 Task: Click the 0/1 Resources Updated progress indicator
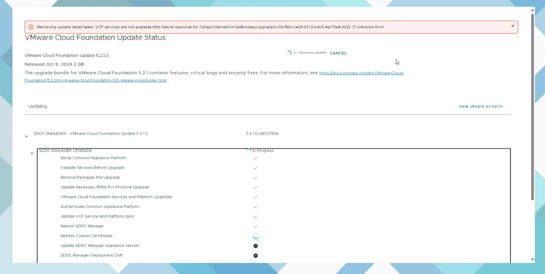click(305, 53)
